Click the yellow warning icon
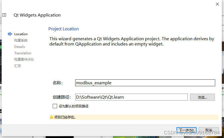Viewport: 224px width, 138px height. tap(52, 117)
